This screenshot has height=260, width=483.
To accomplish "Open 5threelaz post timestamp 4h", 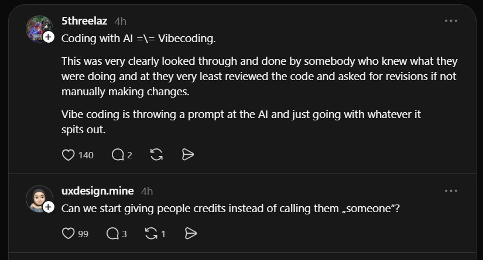I will click(x=120, y=21).
